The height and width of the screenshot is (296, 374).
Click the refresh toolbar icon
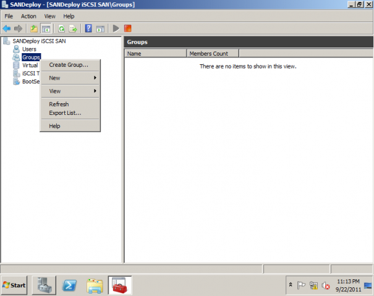coord(62,28)
